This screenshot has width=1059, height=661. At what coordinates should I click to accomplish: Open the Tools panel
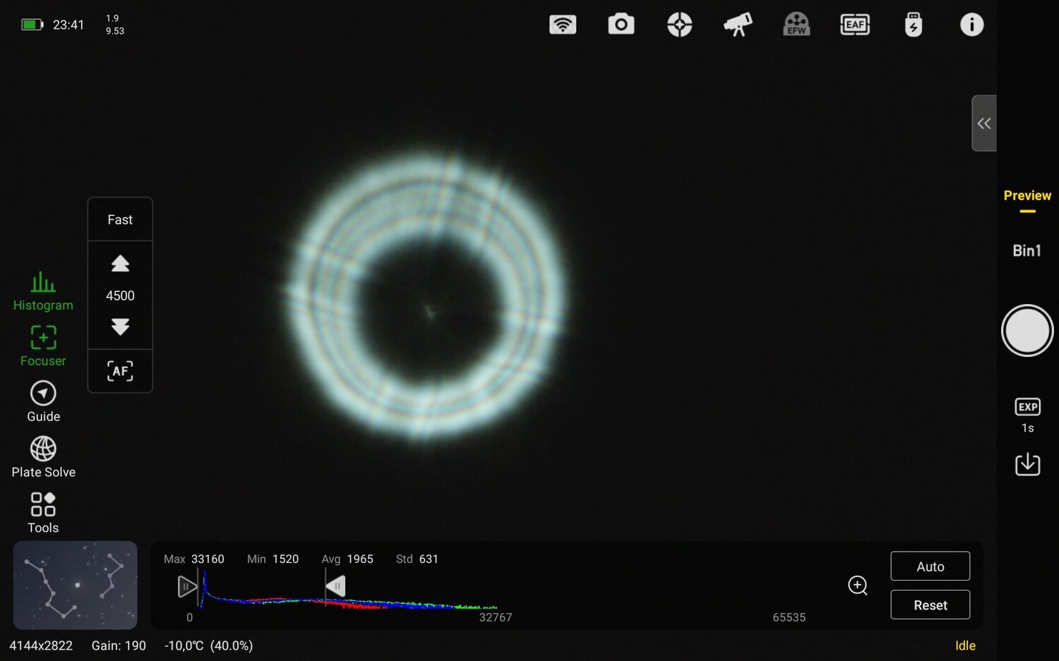click(x=43, y=511)
